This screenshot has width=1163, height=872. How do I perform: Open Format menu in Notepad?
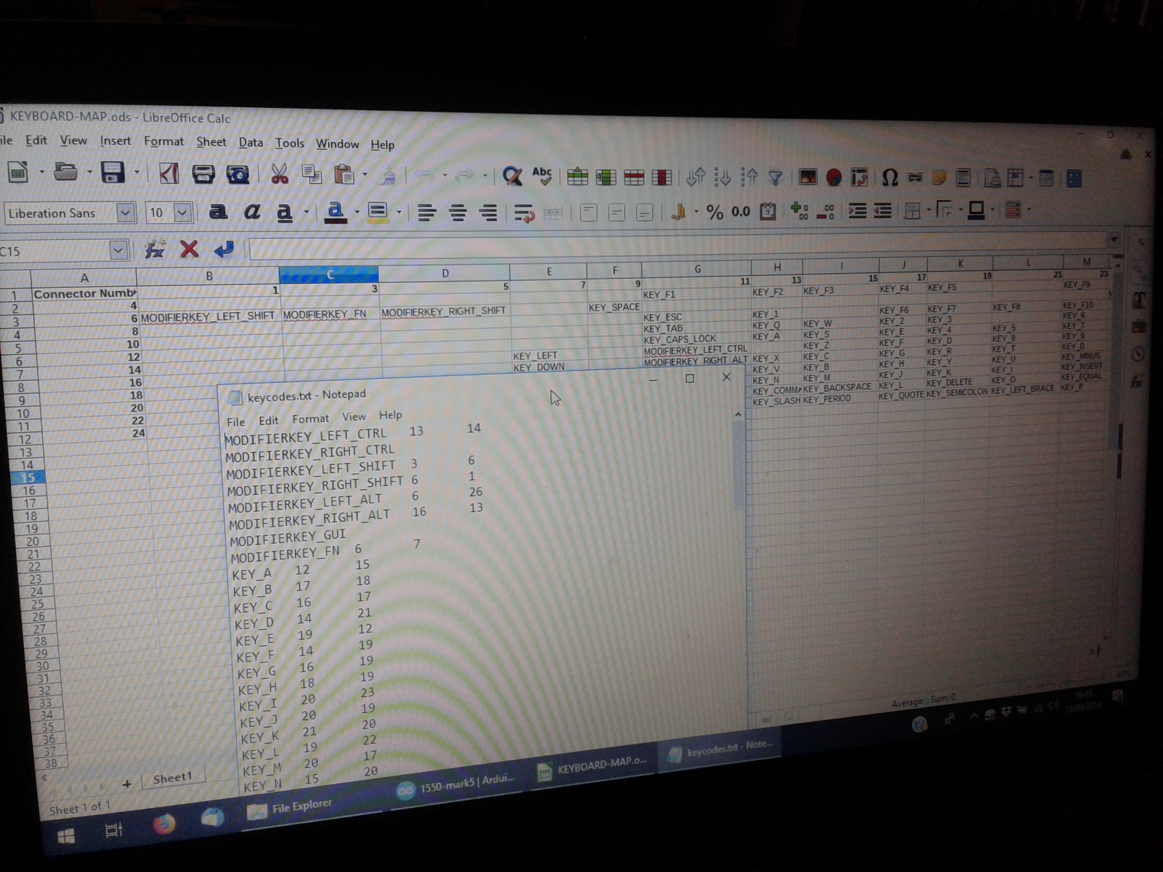[310, 419]
